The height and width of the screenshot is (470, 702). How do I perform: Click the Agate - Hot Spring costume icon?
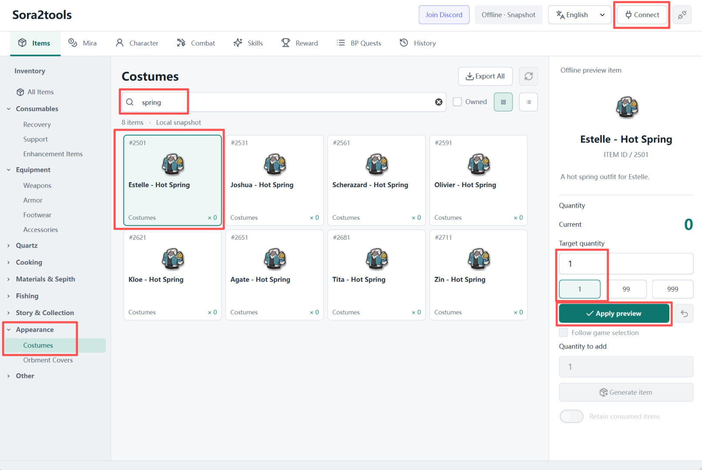point(275,259)
